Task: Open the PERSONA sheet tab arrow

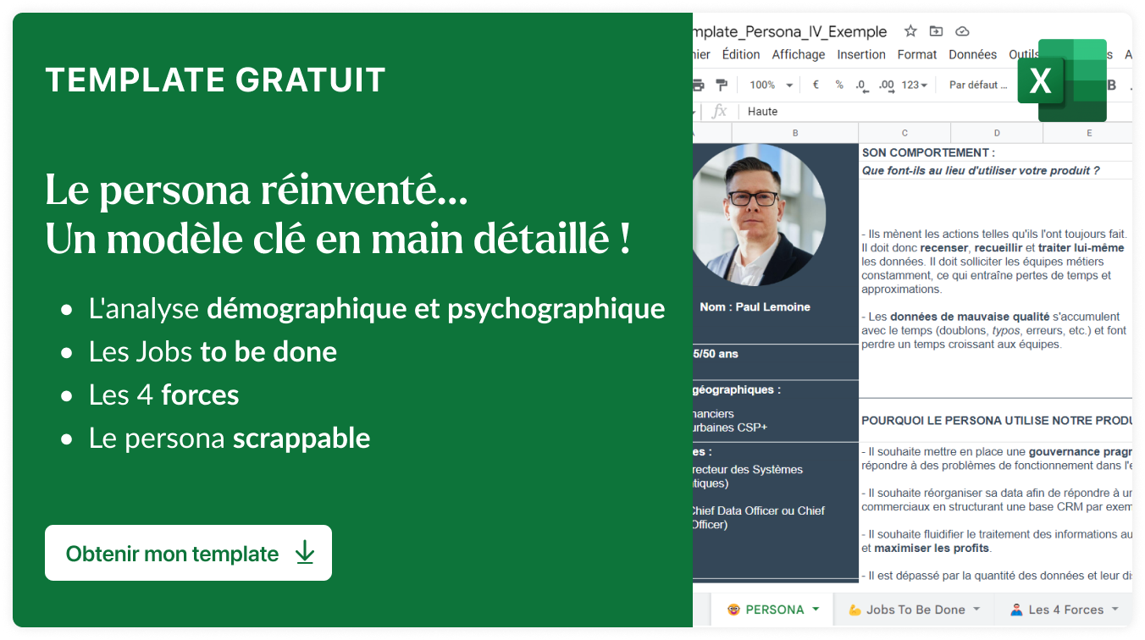Action: point(816,609)
